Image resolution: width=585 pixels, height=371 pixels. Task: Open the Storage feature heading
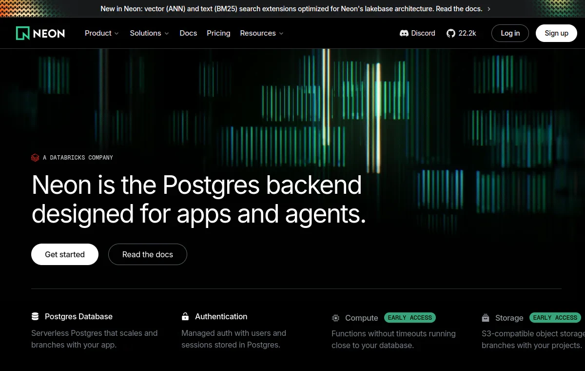[509, 318]
